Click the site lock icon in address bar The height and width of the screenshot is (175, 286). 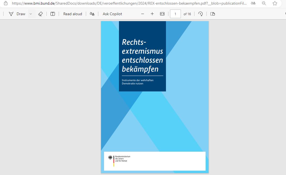pyautogui.click(x=6, y=3)
